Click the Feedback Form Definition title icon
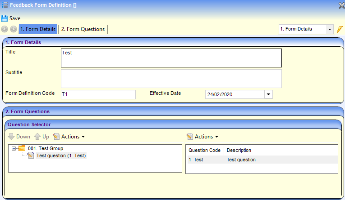 point(5,5)
